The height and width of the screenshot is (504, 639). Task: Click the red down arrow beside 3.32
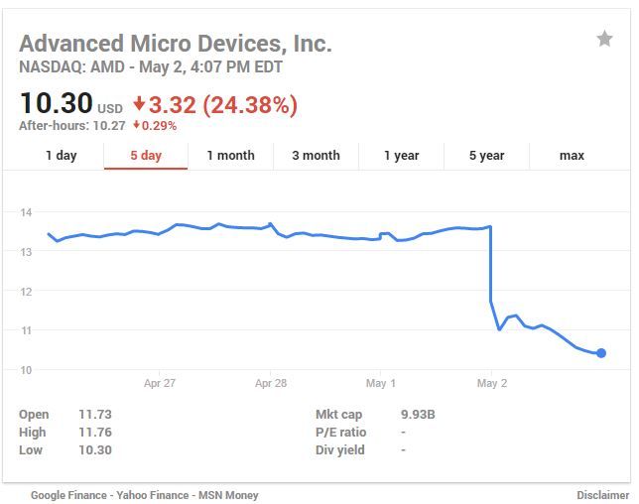click(138, 104)
